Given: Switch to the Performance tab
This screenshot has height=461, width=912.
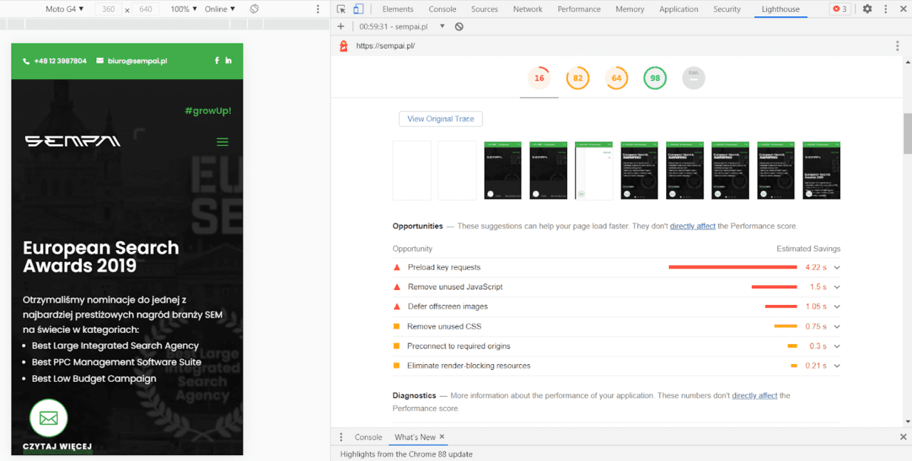Looking at the screenshot, I should 579,9.
